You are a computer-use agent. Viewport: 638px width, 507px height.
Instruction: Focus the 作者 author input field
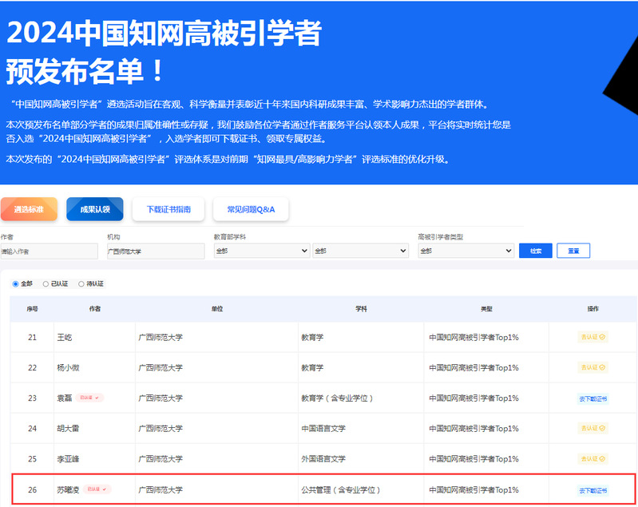click(x=50, y=251)
